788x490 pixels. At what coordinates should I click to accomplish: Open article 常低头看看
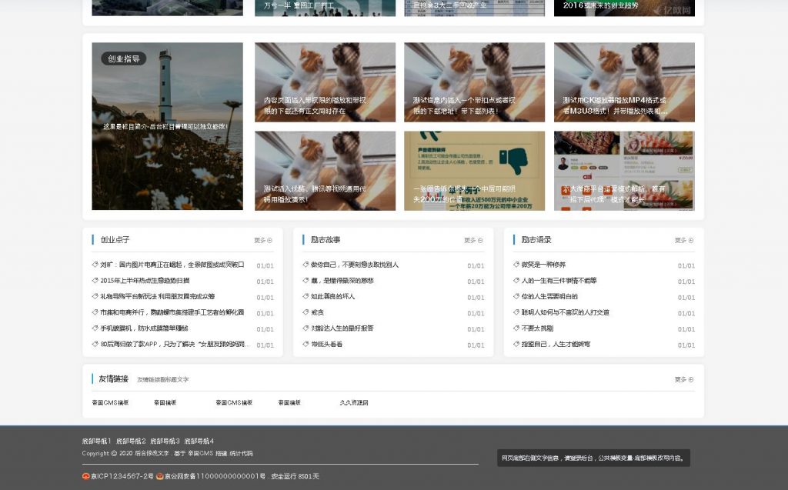[326, 345]
